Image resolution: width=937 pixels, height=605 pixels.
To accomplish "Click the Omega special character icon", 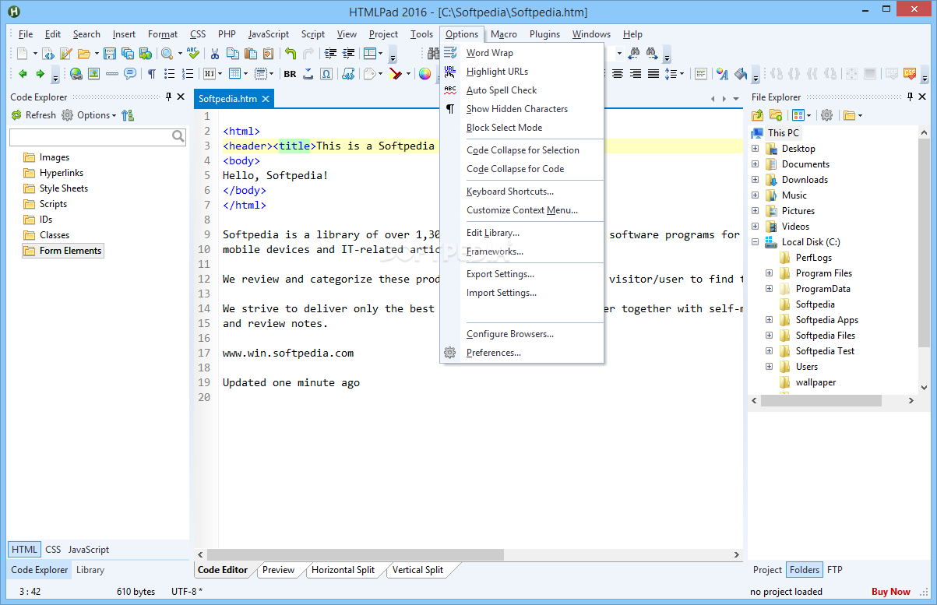I will [x=326, y=74].
